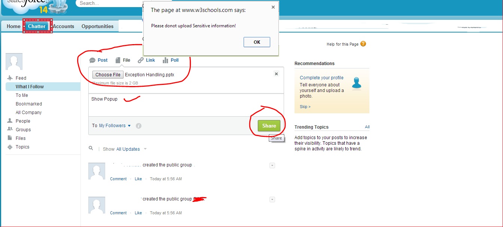Click the sidebar profile photo placeholder
This screenshot has width=503, height=227.
point(14,61)
